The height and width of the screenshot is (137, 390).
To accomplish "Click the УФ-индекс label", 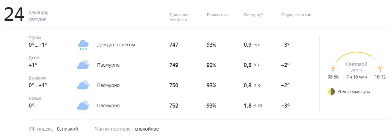I will pos(41,129).
